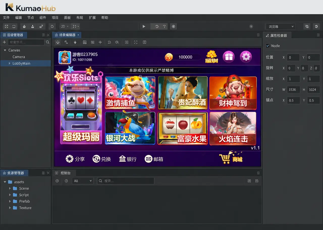Expand the LobbyMain node
The width and height of the screenshot is (323, 230).
pyautogui.click(x=10, y=64)
